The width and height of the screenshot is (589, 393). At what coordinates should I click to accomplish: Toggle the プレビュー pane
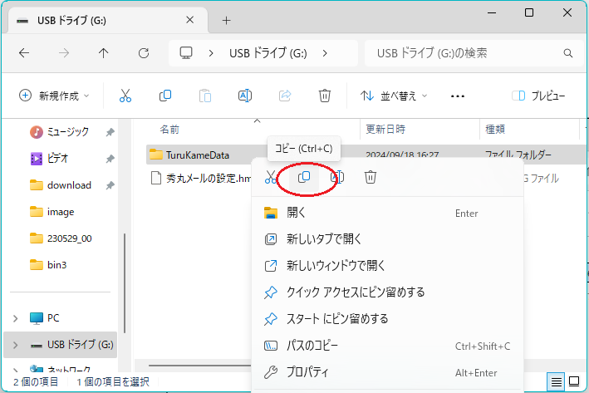click(538, 96)
